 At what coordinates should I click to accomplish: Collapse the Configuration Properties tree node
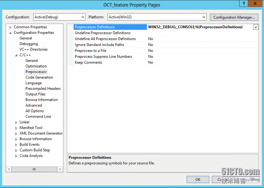(10, 33)
